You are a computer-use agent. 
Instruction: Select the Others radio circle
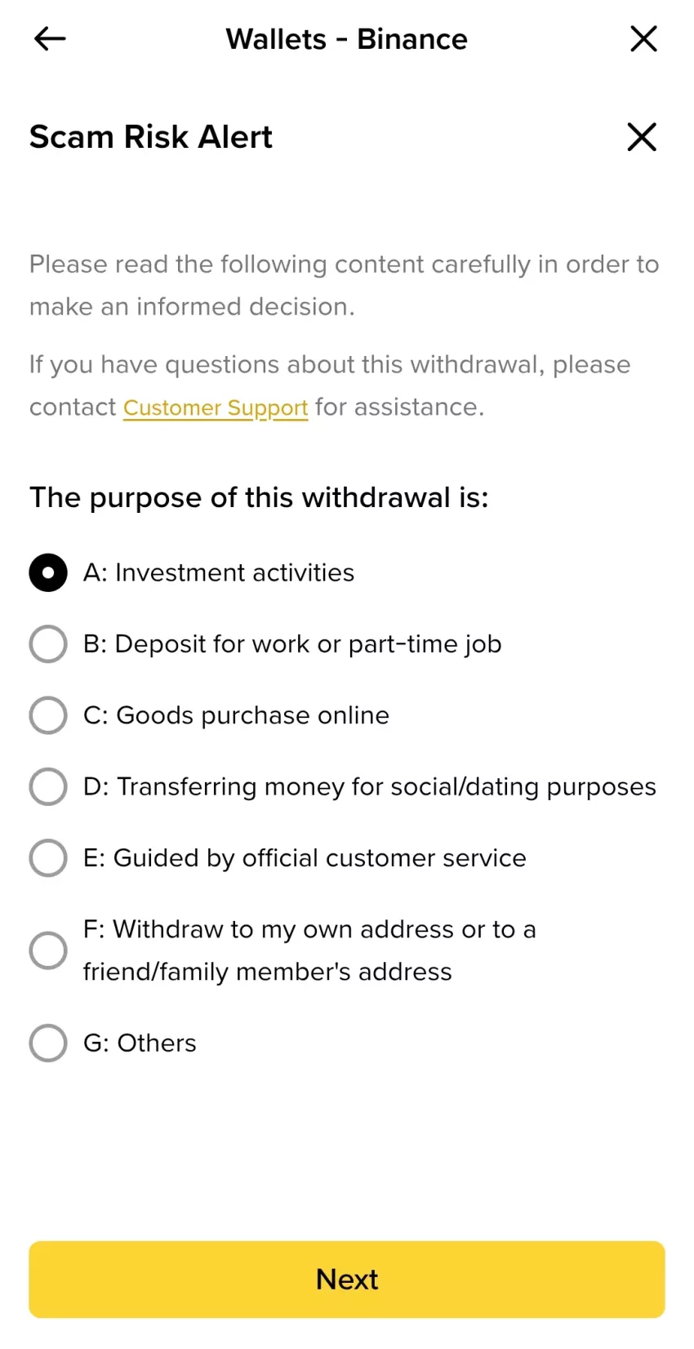pos(48,1043)
